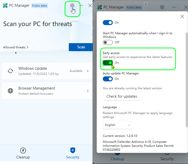Disable Auto update PC Manager switch

click(x=108, y=79)
